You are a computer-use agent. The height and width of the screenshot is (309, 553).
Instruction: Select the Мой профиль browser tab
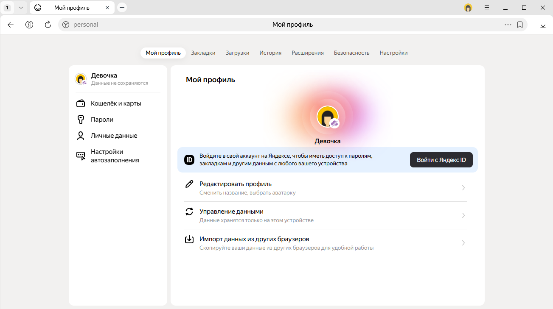72,8
